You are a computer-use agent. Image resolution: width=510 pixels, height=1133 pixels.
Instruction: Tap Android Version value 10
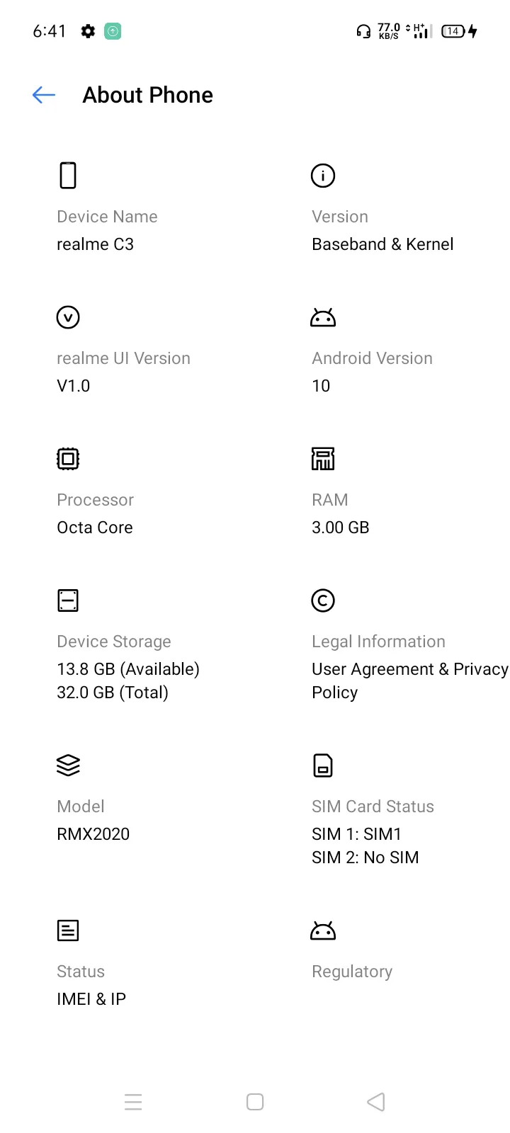coord(321,386)
